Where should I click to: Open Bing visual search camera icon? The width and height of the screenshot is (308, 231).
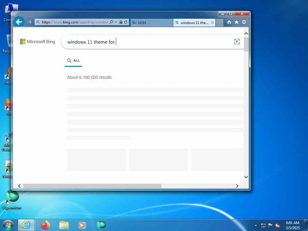[x=237, y=42]
